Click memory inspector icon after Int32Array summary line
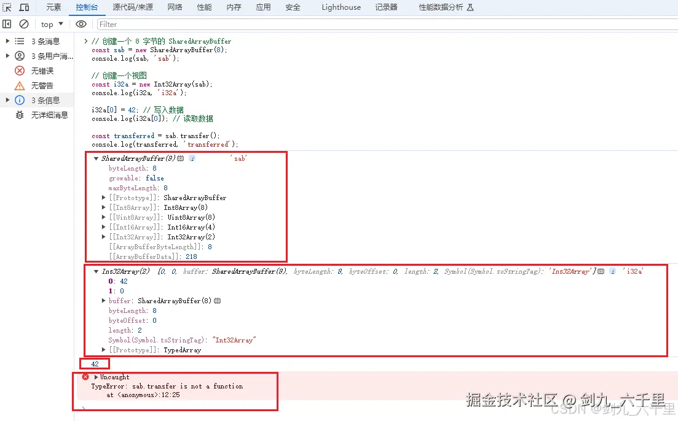The image size is (678, 421). pyautogui.click(x=601, y=271)
